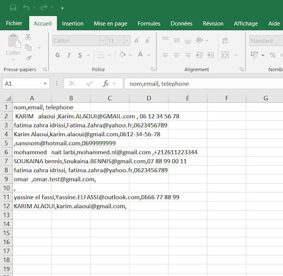The image size is (283, 276).
Task: Switch to the Insertion tab
Action: (x=73, y=23)
